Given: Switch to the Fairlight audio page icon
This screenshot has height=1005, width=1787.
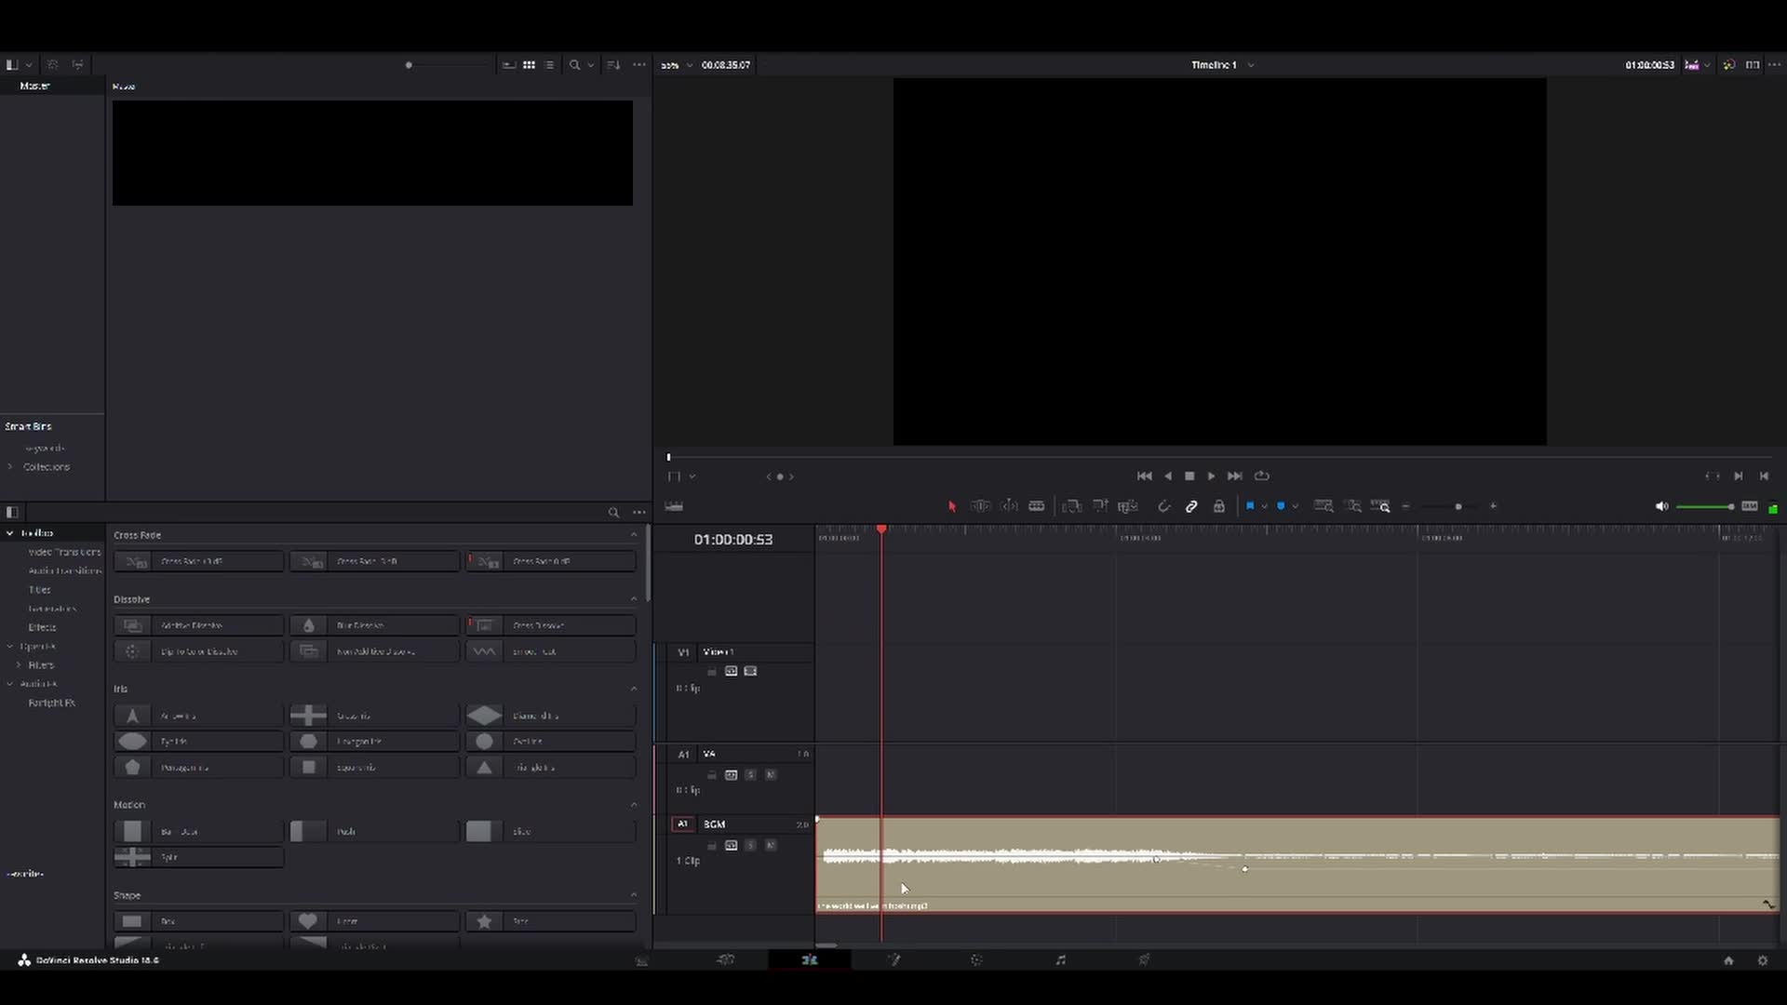Looking at the screenshot, I should (1061, 959).
